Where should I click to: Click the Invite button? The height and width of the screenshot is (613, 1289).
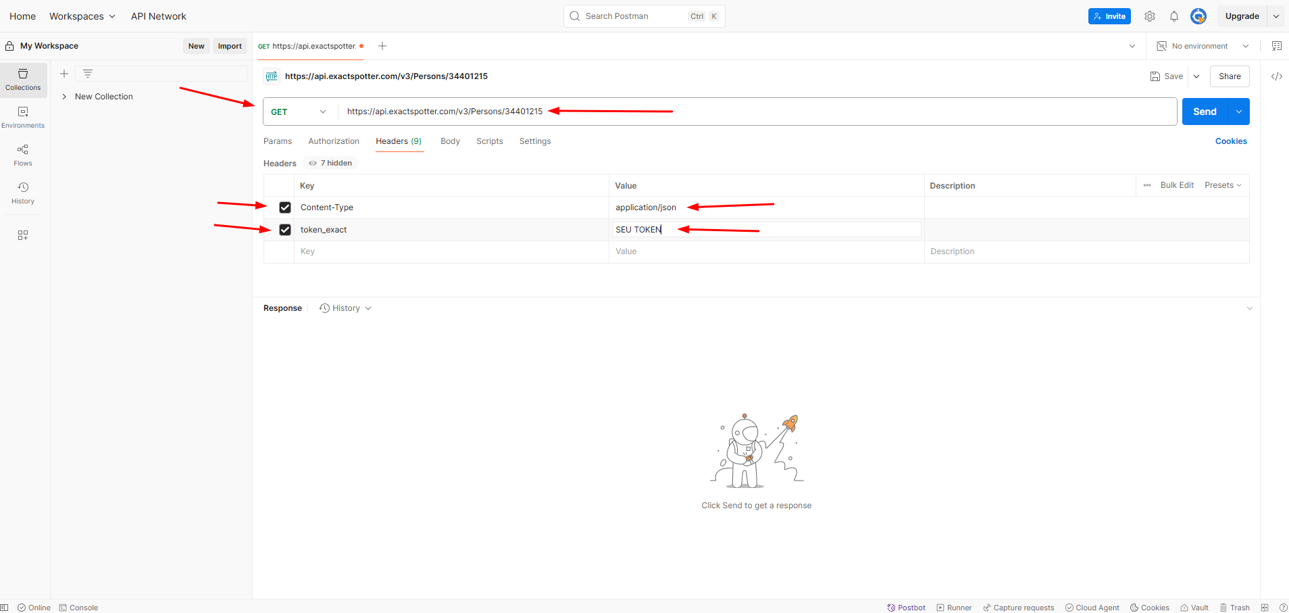point(1109,16)
